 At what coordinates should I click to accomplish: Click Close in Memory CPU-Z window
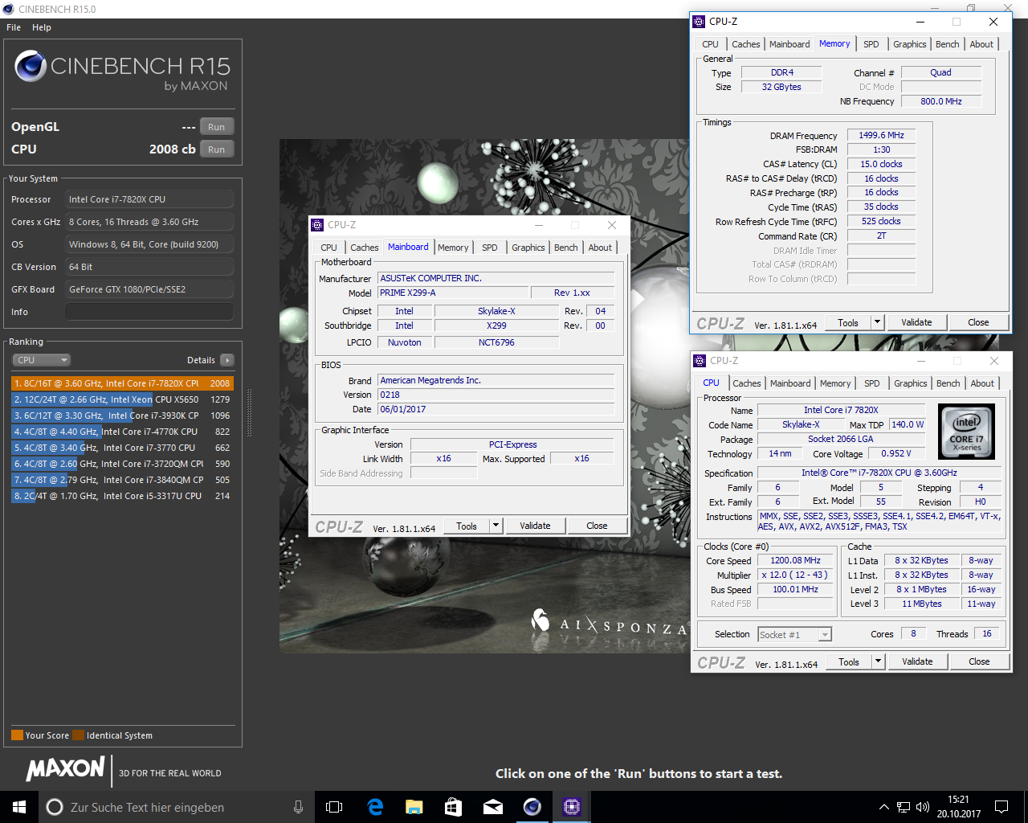978,322
